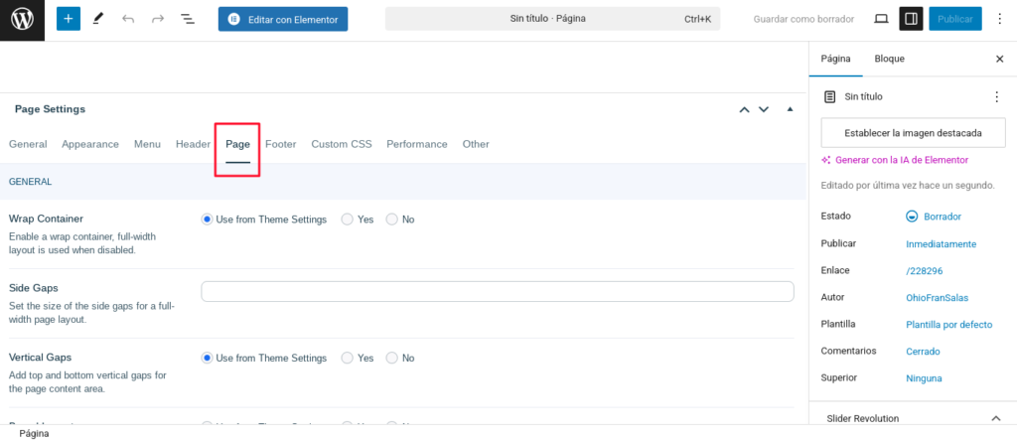The height and width of the screenshot is (442, 1017).
Task: Select Wrap Container Use from Theme Settings
Action: (207, 220)
